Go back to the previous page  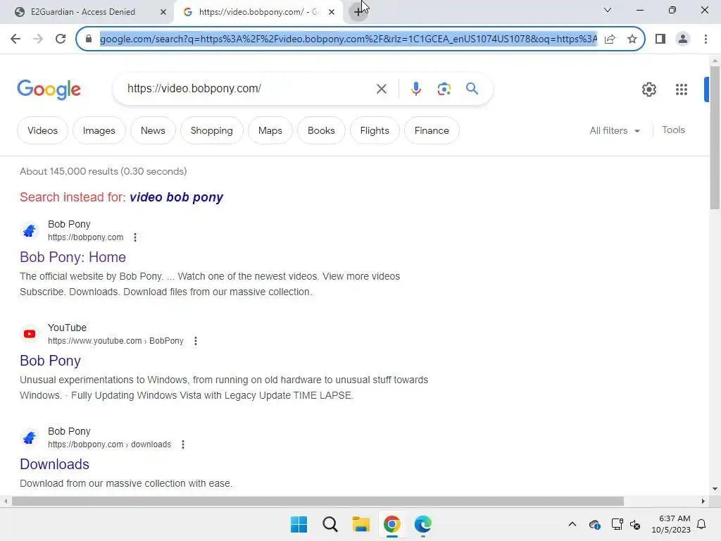[x=15, y=39]
